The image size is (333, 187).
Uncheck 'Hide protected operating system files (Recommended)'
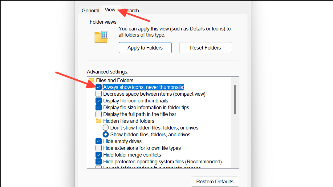point(98,161)
